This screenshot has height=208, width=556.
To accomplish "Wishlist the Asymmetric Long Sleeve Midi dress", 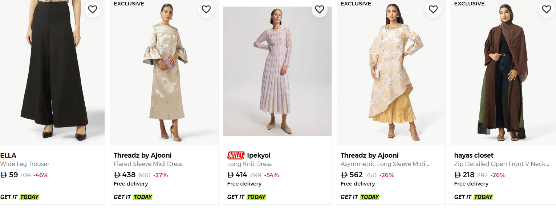I will (x=433, y=9).
